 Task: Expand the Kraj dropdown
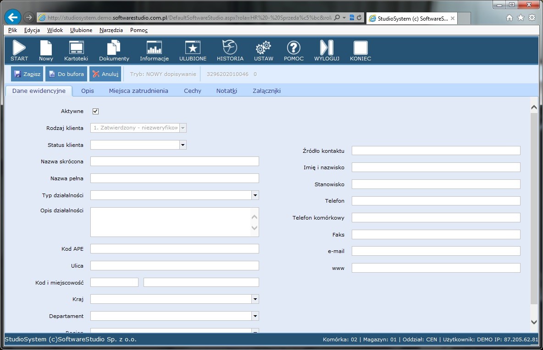pos(255,299)
